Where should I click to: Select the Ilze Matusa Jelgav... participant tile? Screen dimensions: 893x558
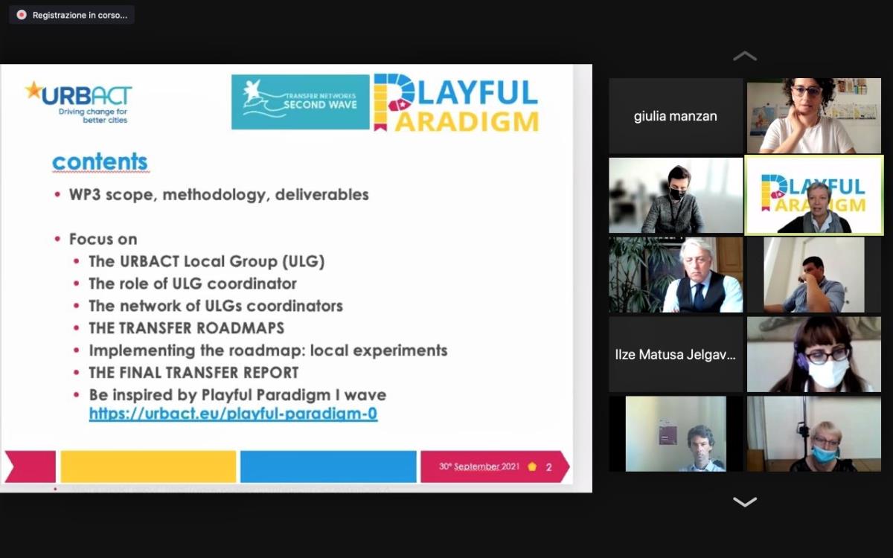(x=676, y=355)
